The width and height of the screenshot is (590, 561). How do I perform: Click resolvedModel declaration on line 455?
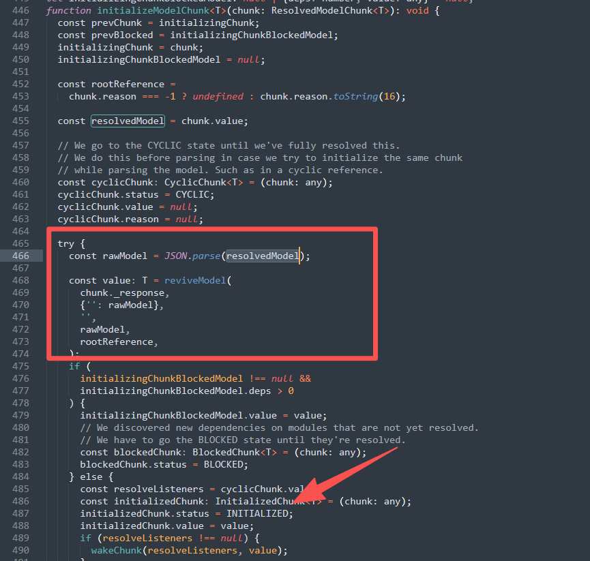(x=128, y=121)
